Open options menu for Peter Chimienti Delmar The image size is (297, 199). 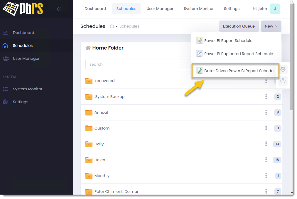click(x=266, y=191)
